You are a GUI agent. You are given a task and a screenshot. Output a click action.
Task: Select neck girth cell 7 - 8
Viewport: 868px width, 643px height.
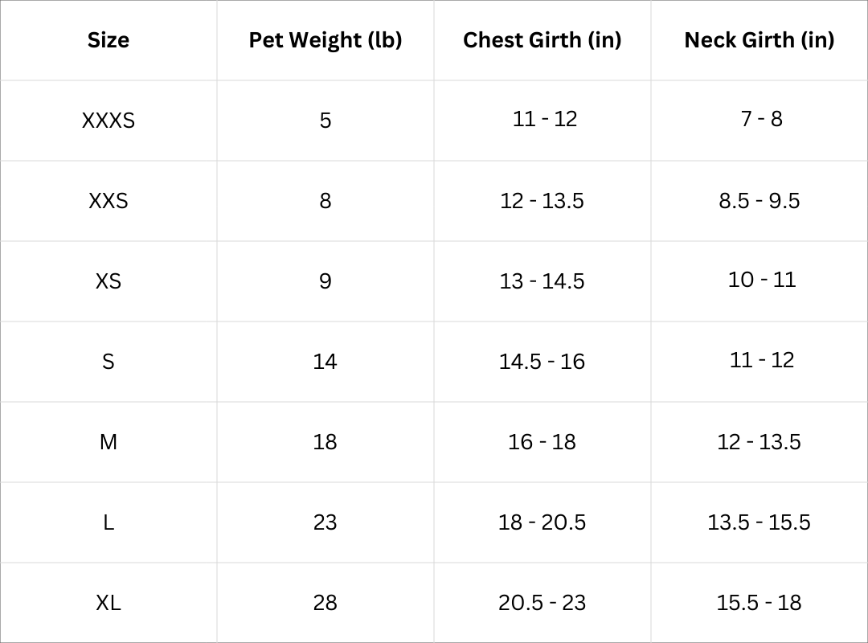(762, 119)
